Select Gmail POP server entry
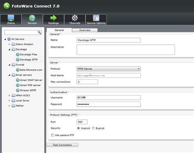This screenshot has width=194, height=153. click(30, 85)
